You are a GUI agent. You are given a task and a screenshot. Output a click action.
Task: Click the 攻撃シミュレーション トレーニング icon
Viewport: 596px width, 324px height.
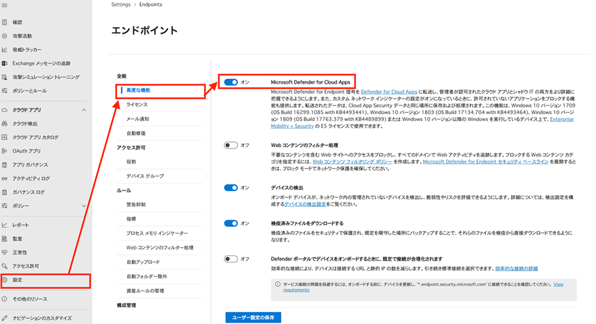coord(5,77)
